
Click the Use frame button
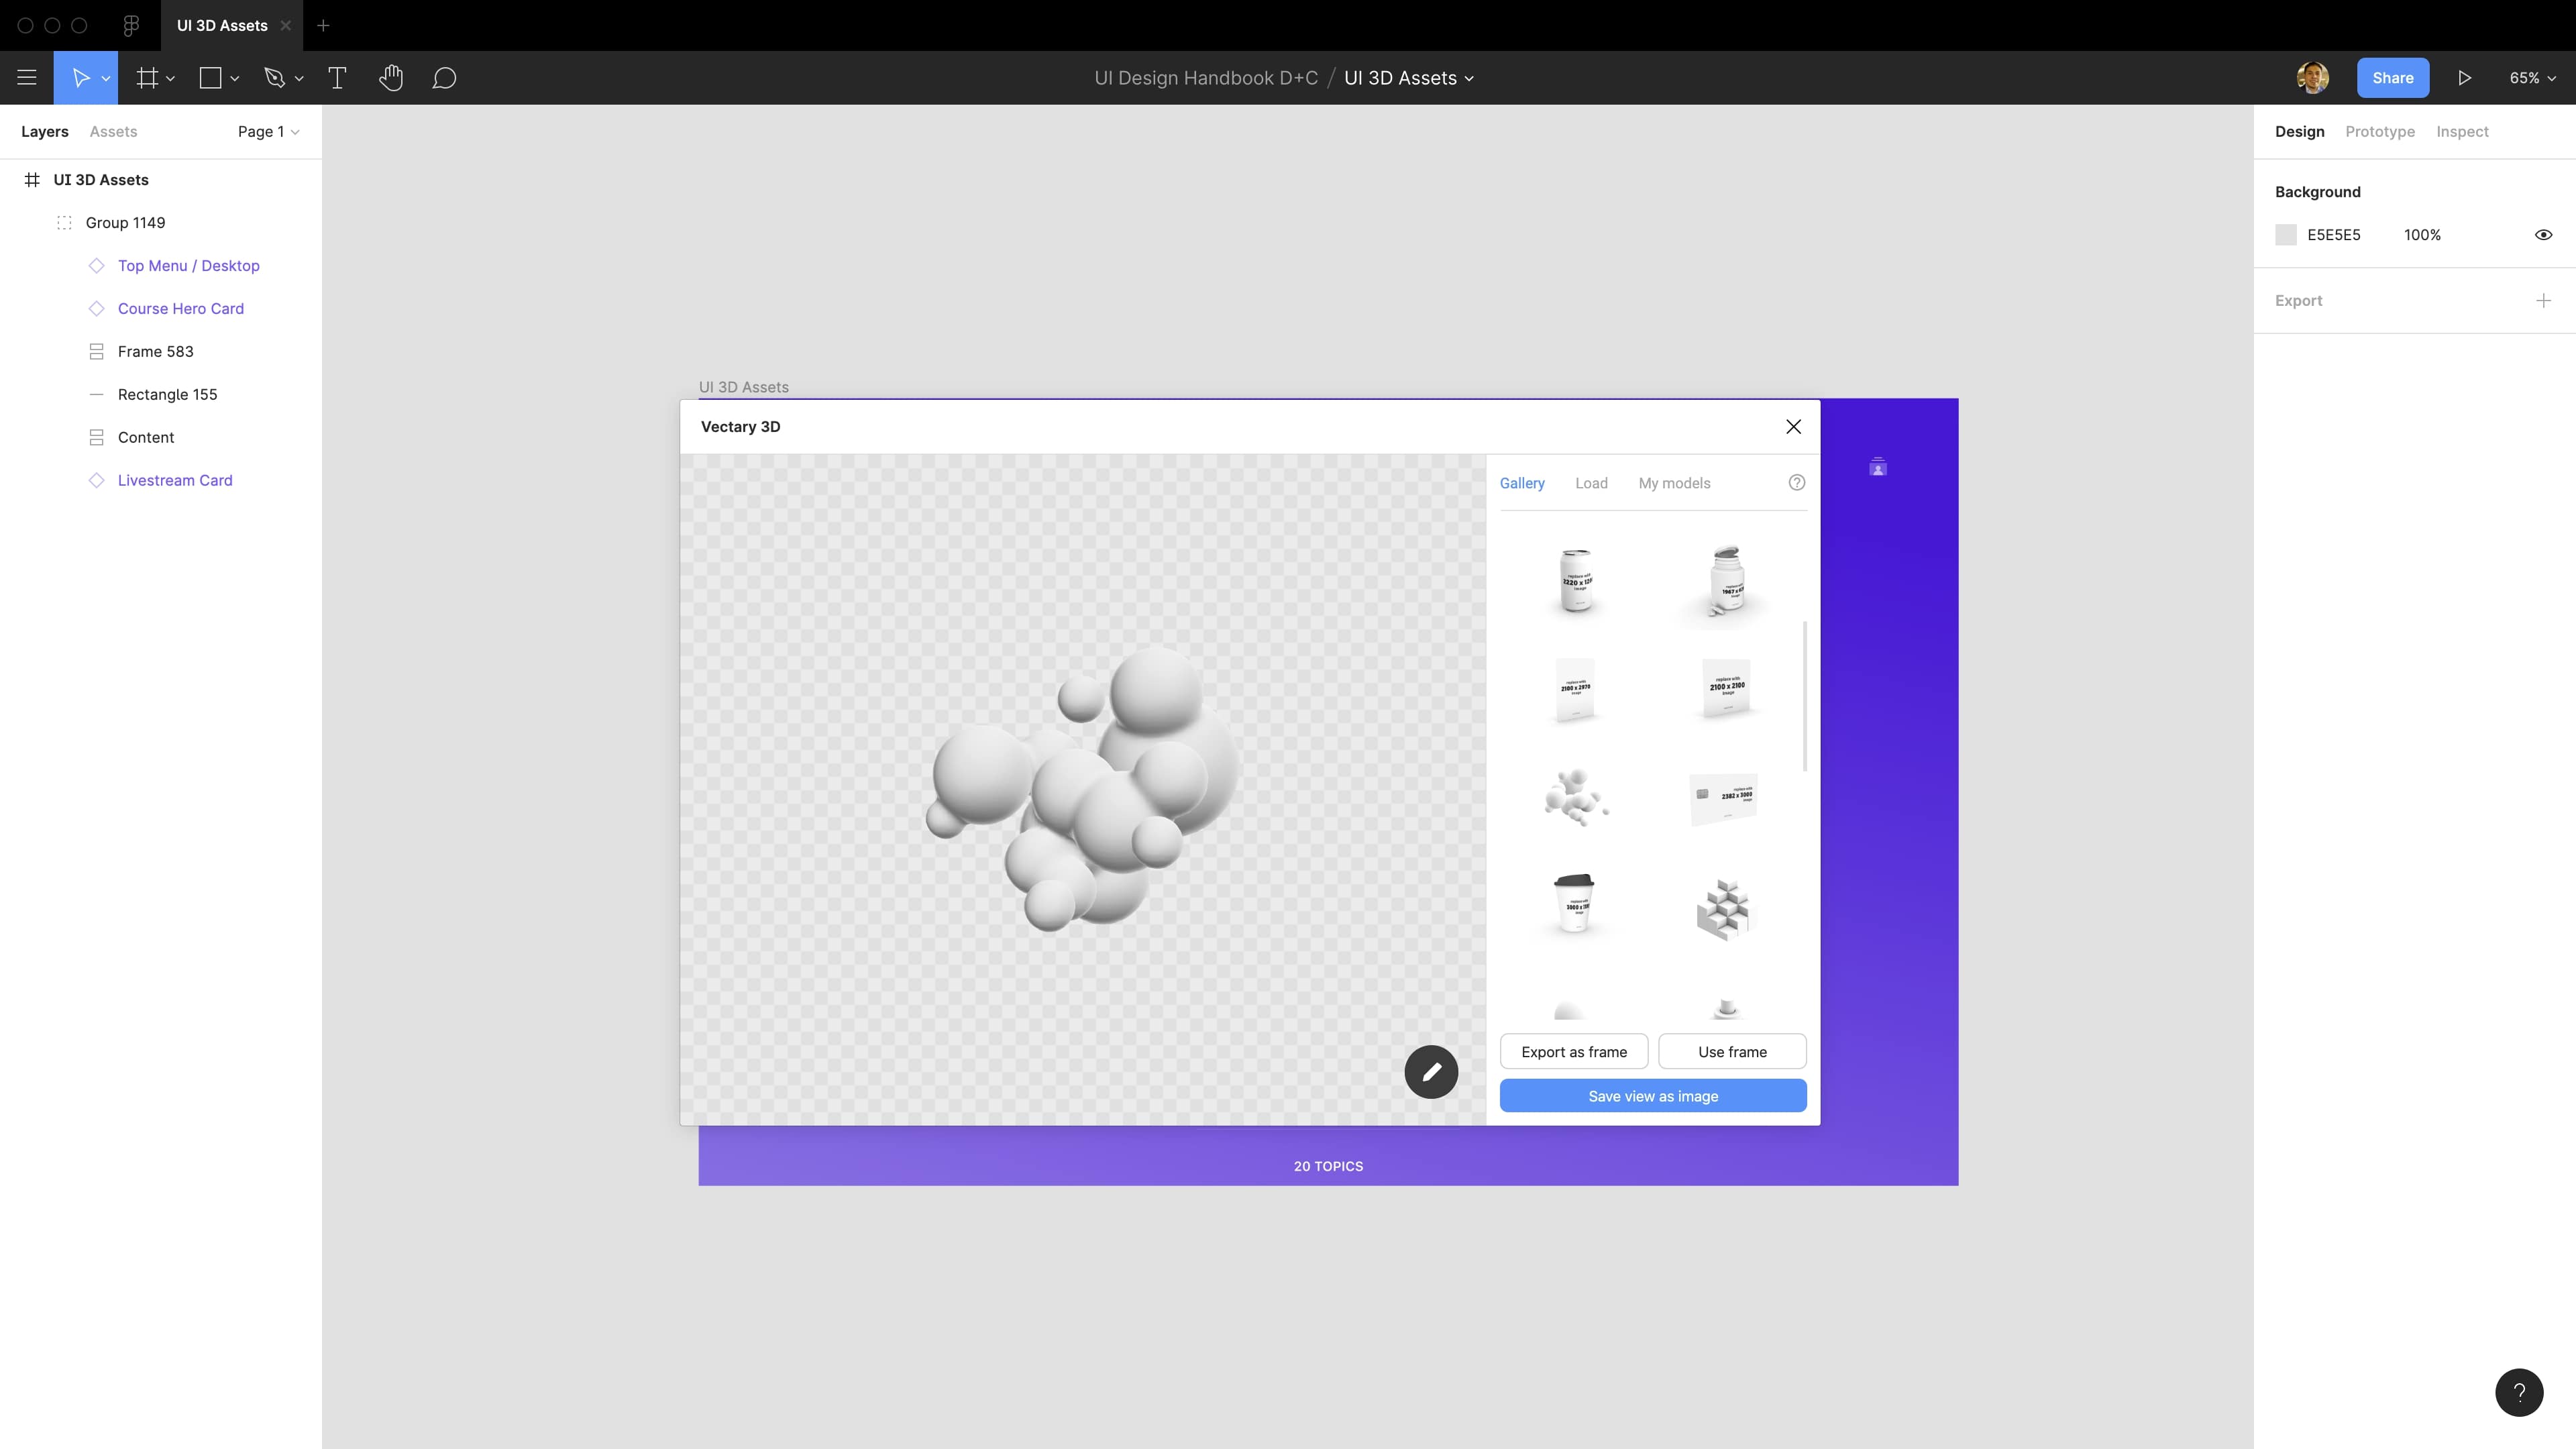(x=1731, y=1051)
